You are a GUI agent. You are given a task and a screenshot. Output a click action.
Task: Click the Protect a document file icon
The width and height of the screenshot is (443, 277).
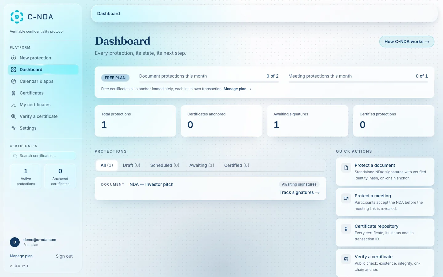point(346,168)
